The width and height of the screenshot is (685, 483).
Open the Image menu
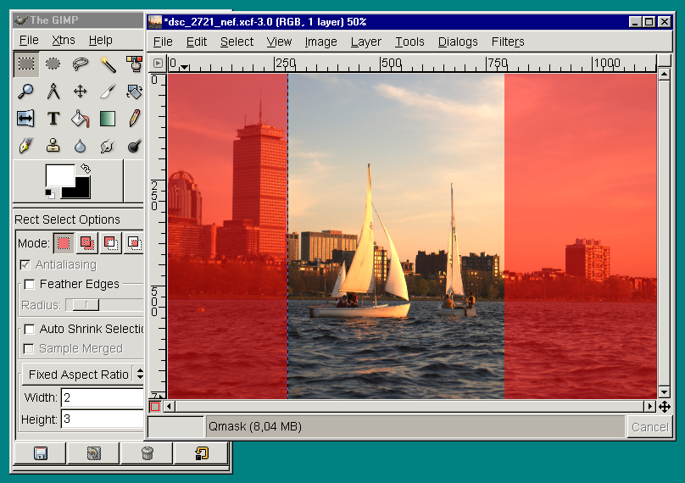[x=320, y=42]
